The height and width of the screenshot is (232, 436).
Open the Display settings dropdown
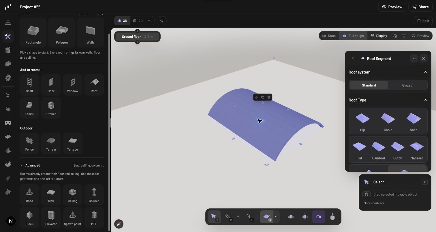(379, 36)
